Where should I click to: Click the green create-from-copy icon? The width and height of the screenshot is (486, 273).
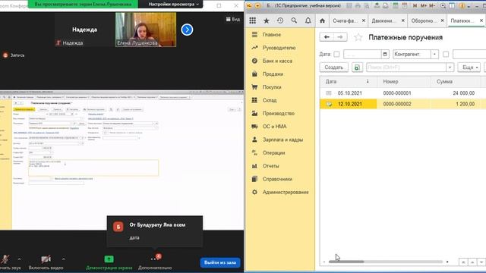tap(357, 67)
